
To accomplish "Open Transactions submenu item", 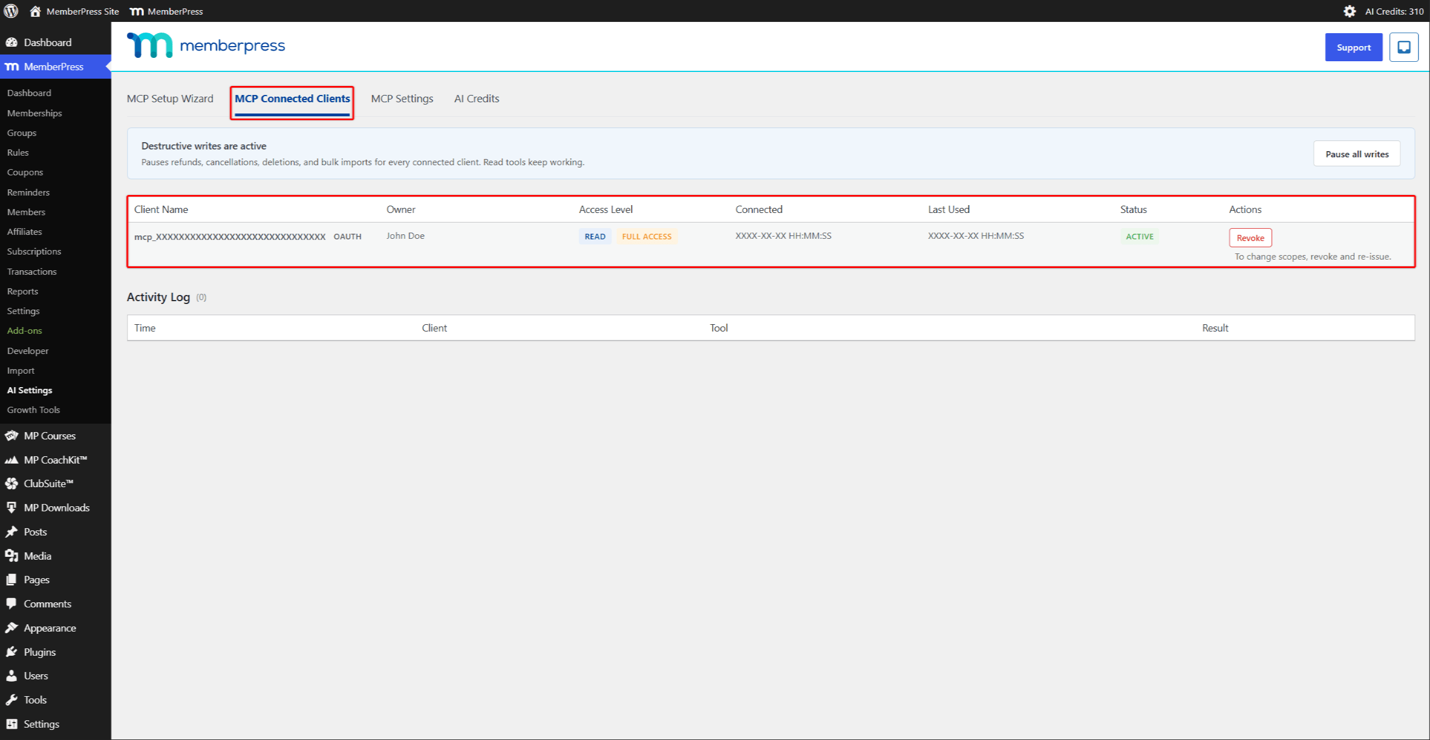I will pos(31,271).
